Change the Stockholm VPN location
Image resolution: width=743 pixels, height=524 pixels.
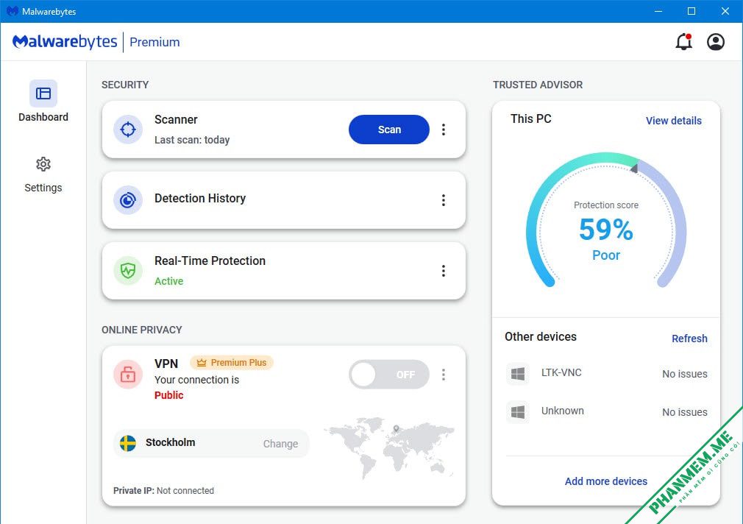coord(280,444)
